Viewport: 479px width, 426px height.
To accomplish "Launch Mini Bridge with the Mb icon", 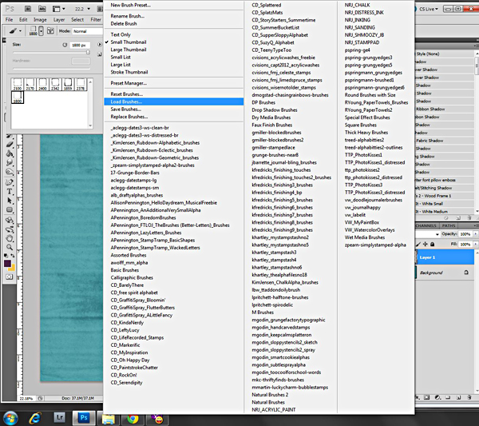I will click(42, 9).
